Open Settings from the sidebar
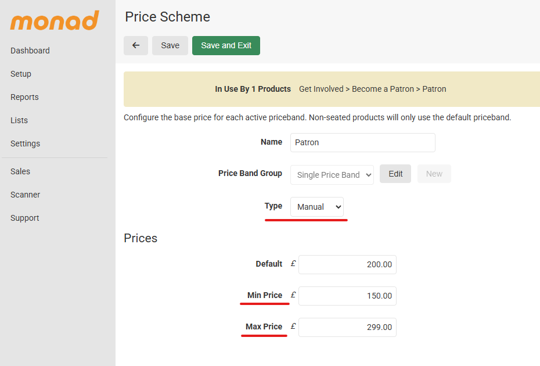 (x=26, y=143)
